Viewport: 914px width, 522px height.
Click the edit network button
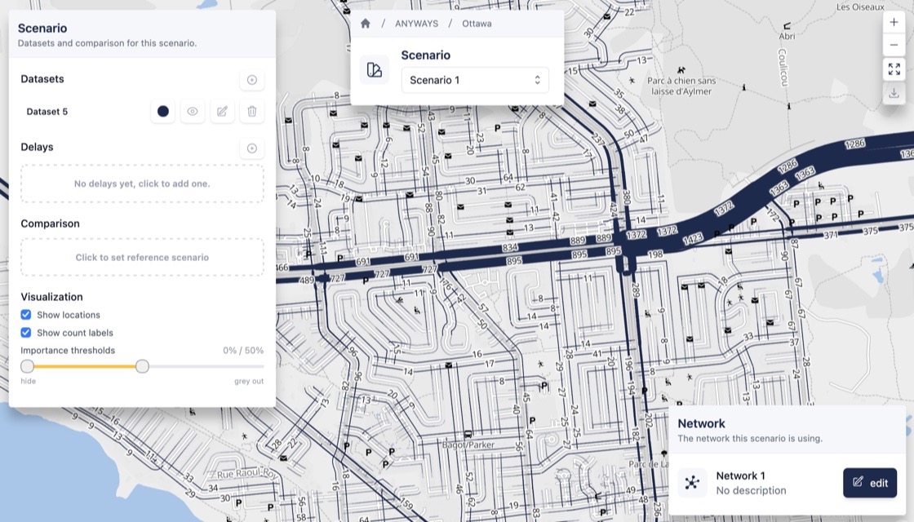(870, 482)
